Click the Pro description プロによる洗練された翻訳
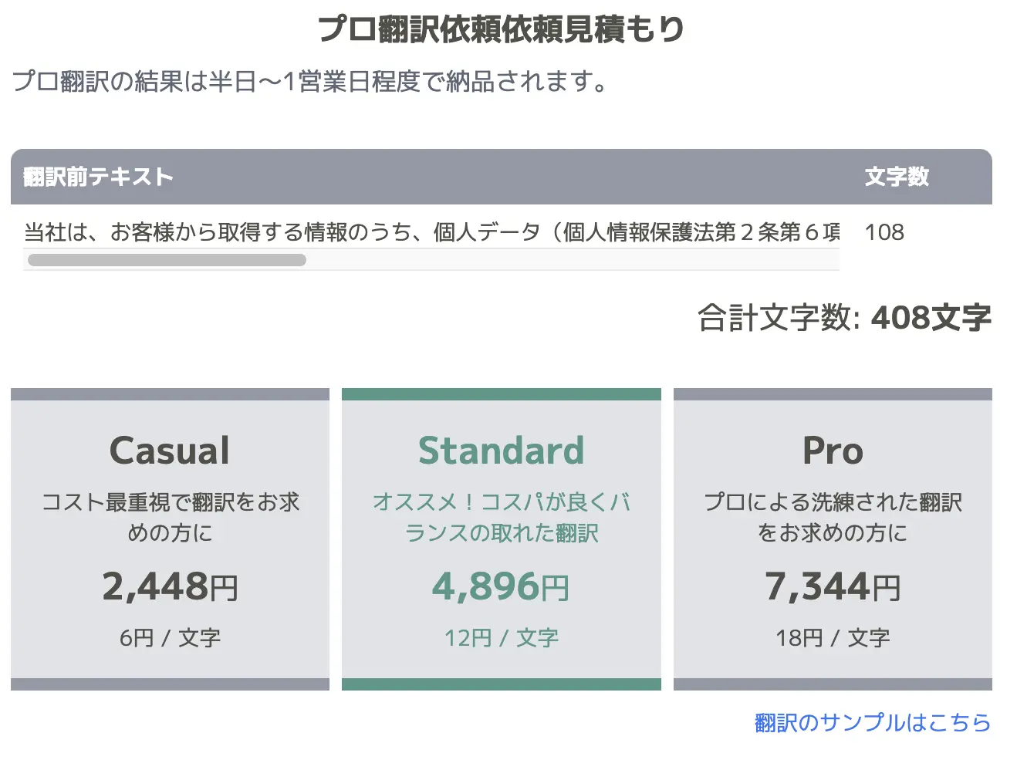This screenshot has height=770, width=1017. [833, 517]
